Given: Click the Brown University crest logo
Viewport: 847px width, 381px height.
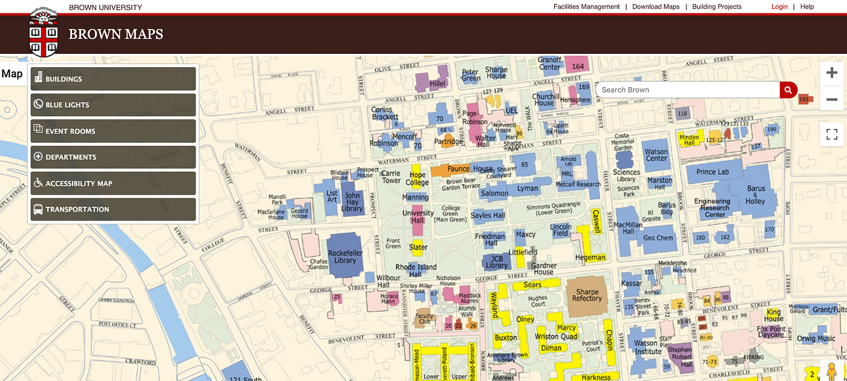Looking at the screenshot, I should (x=44, y=32).
